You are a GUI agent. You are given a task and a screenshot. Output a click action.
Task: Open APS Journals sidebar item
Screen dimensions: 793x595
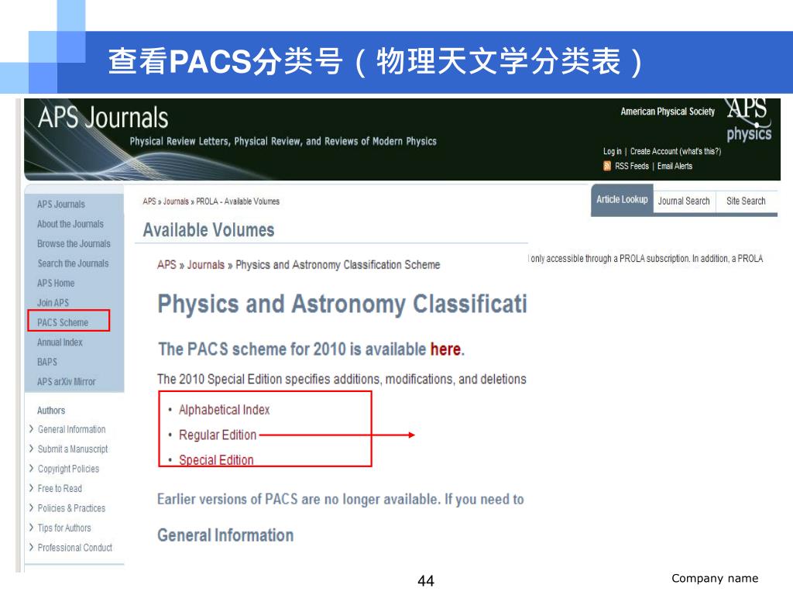pyautogui.click(x=60, y=205)
